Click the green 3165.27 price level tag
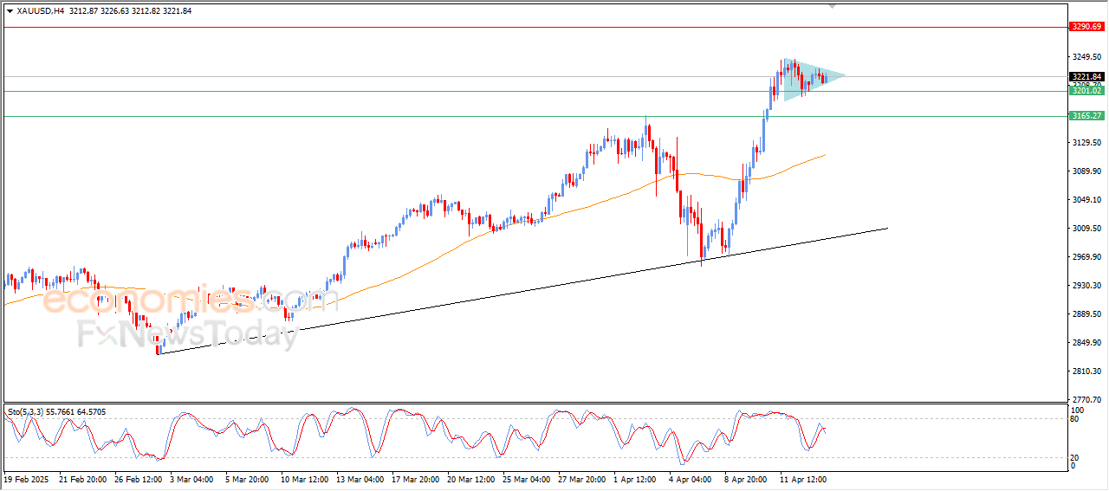 (1086, 115)
